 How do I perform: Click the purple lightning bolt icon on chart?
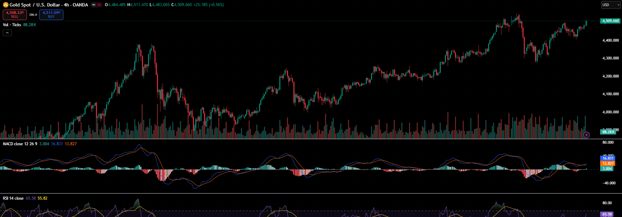(x=586, y=135)
